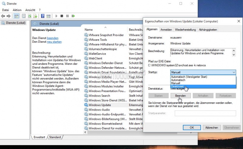Click the gear icon beside VMware Snapshot Provider

86,35
